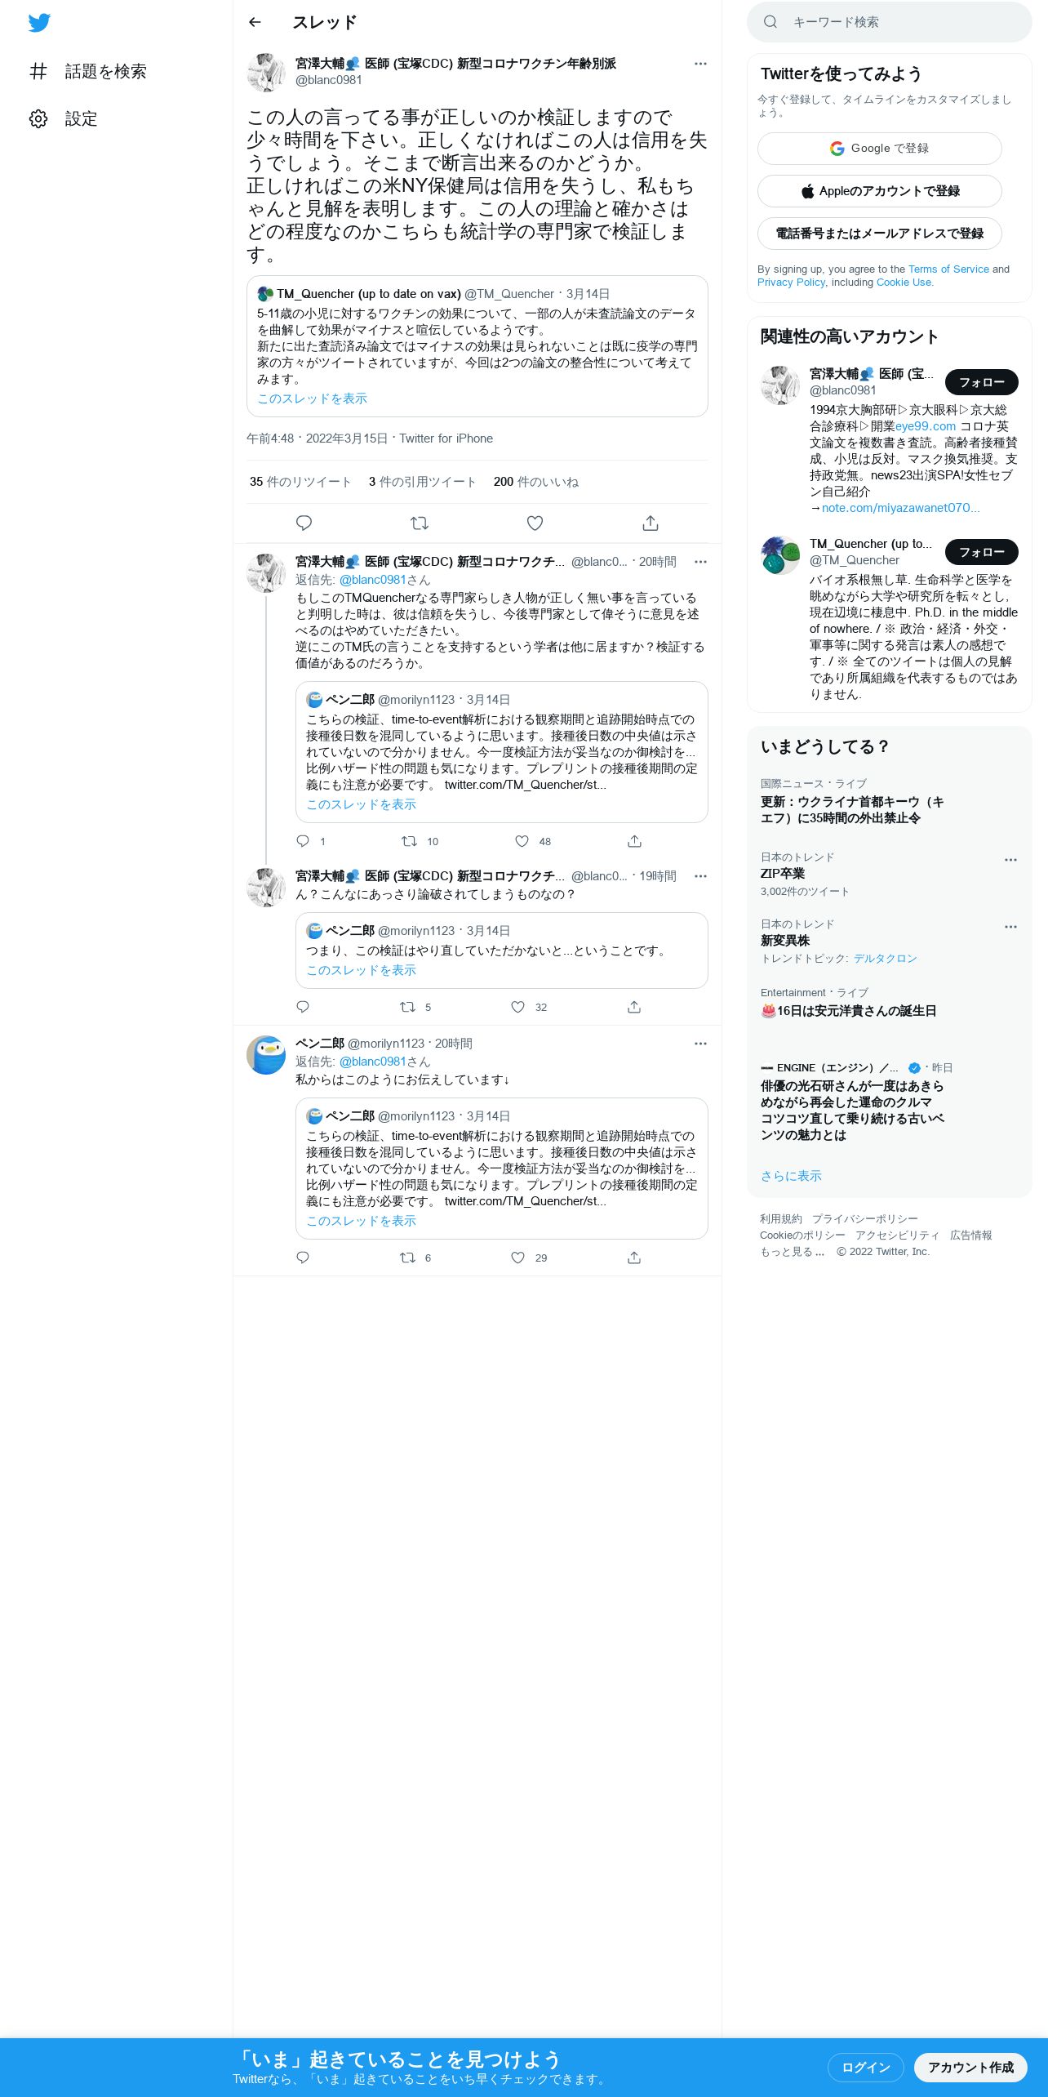Open ペン二郎's profile avatar
Viewport: 1048px width, 2097px height.
pyautogui.click(x=266, y=1055)
